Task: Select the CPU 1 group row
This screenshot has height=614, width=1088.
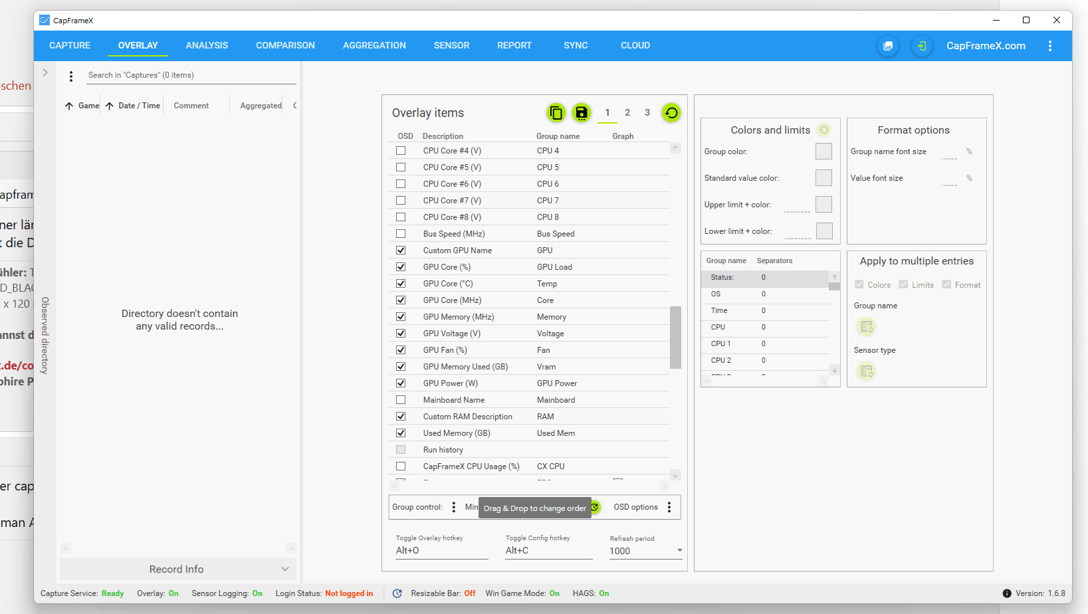Action: point(765,344)
